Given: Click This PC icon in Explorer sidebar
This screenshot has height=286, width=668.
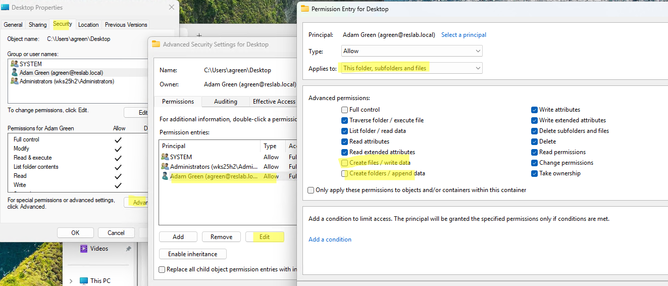Looking at the screenshot, I should tap(84, 280).
